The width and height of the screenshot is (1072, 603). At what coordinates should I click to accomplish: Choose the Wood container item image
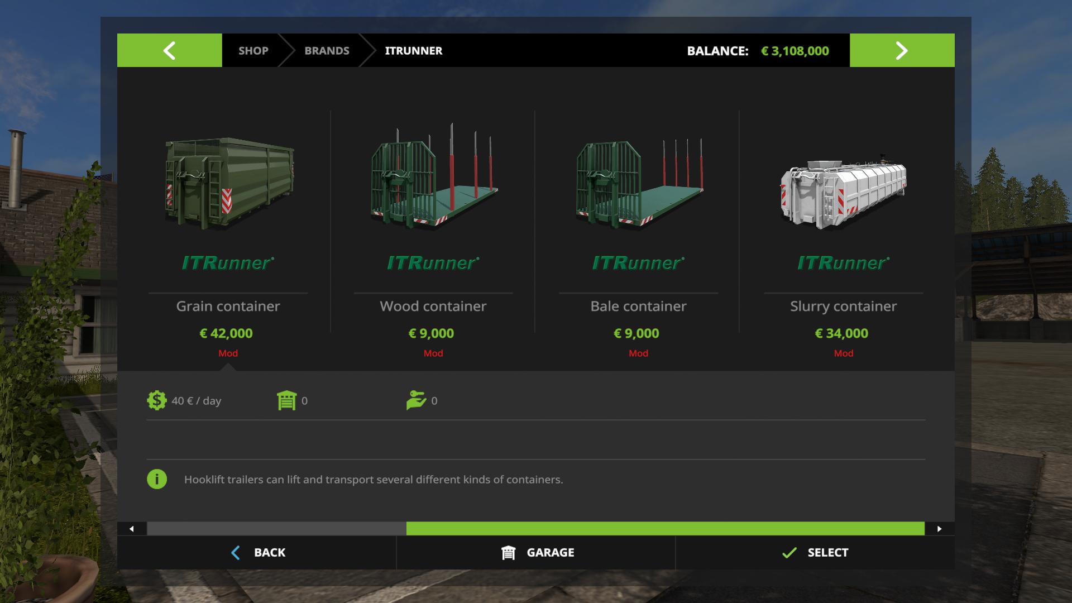tap(433, 179)
